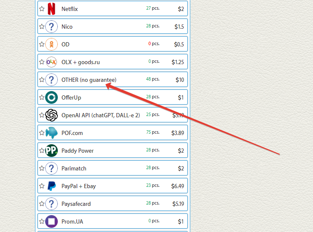Viewport: 313px width, 232px height.
Task: Toggle the OfferUp favorite star
Action: 42,97
